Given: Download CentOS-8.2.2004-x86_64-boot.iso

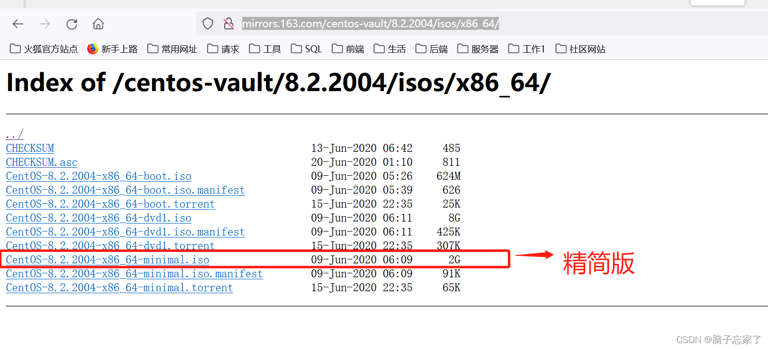Looking at the screenshot, I should [x=99, y=176].
